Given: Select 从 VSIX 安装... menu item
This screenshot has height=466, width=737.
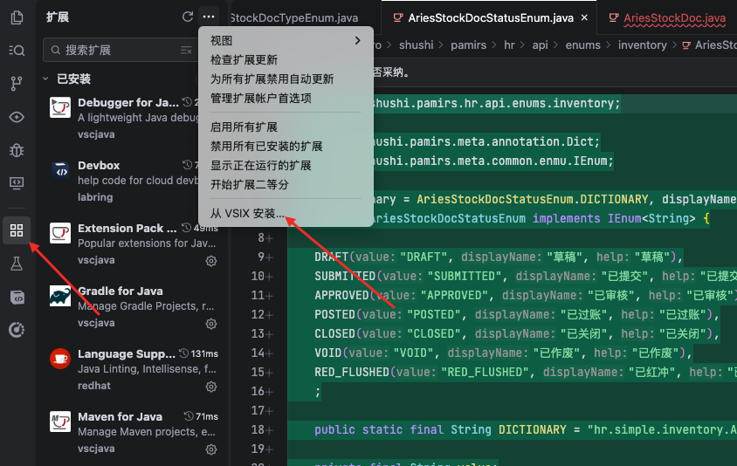Looking at the screenshot, I should (x=247, y=213).
